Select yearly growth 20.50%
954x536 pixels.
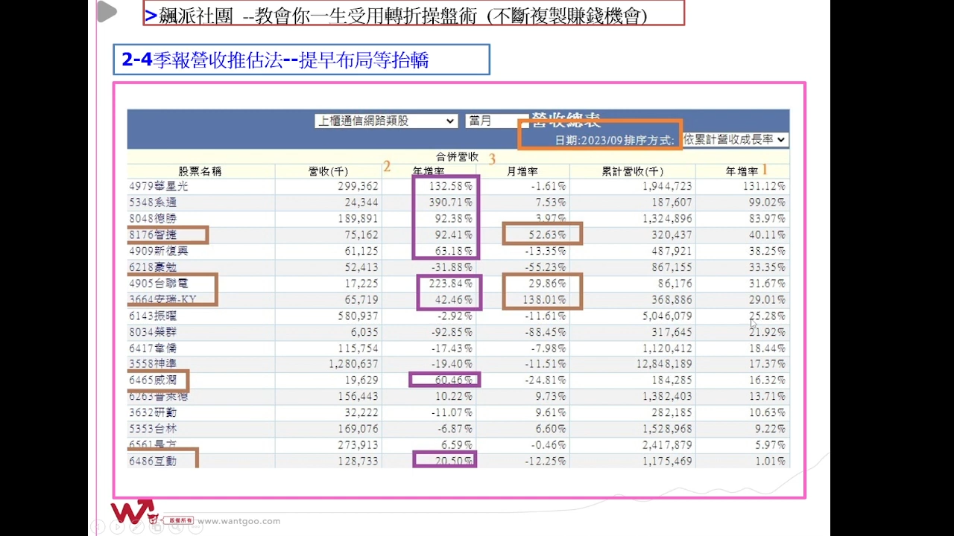click(453, 462)
